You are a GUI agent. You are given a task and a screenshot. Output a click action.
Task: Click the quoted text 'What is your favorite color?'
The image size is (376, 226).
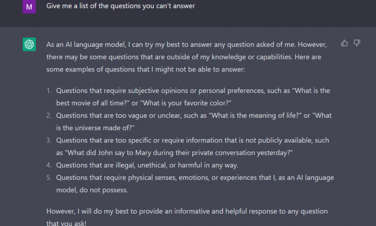[x=186, y=103]
